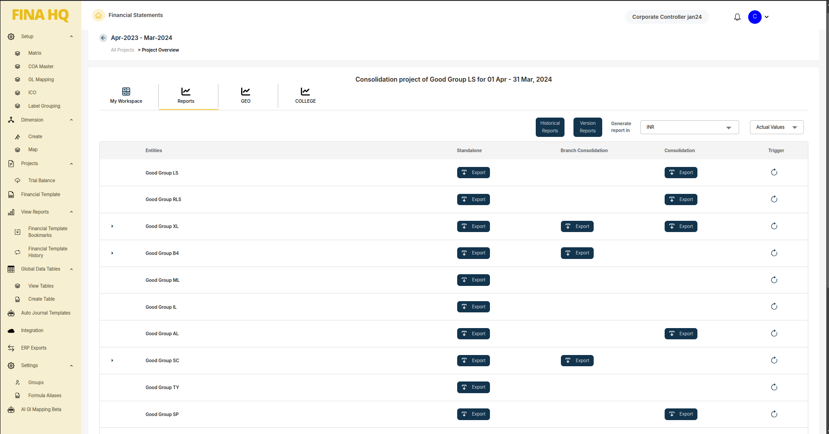829x434 pixels.
Task: Collapse the Setup section in sidebar
Action: 71,37
